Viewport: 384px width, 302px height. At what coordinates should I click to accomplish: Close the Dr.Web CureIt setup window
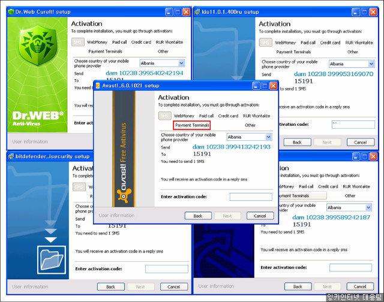click(187, 12)
